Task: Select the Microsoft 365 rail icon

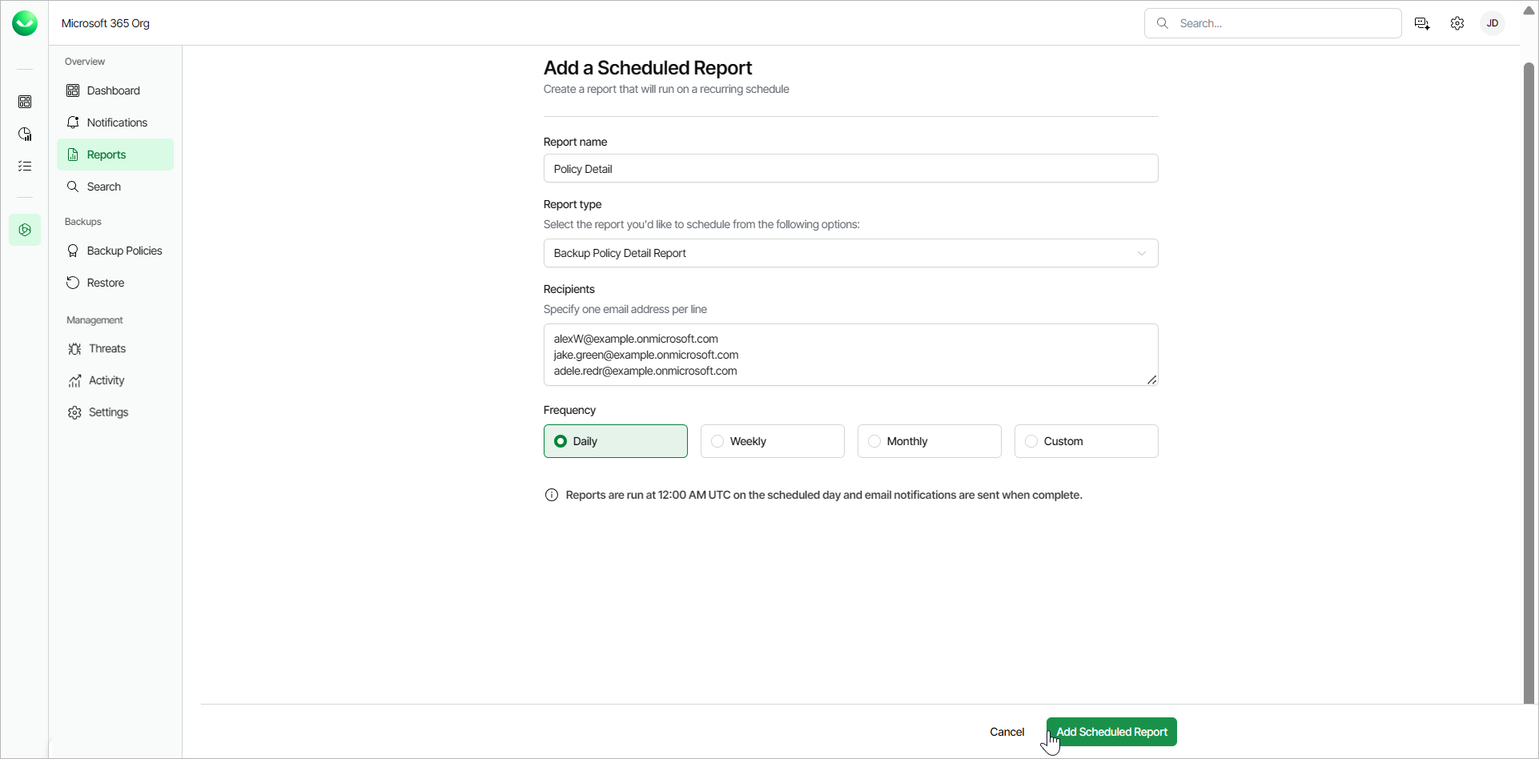Action: [25, 230]
